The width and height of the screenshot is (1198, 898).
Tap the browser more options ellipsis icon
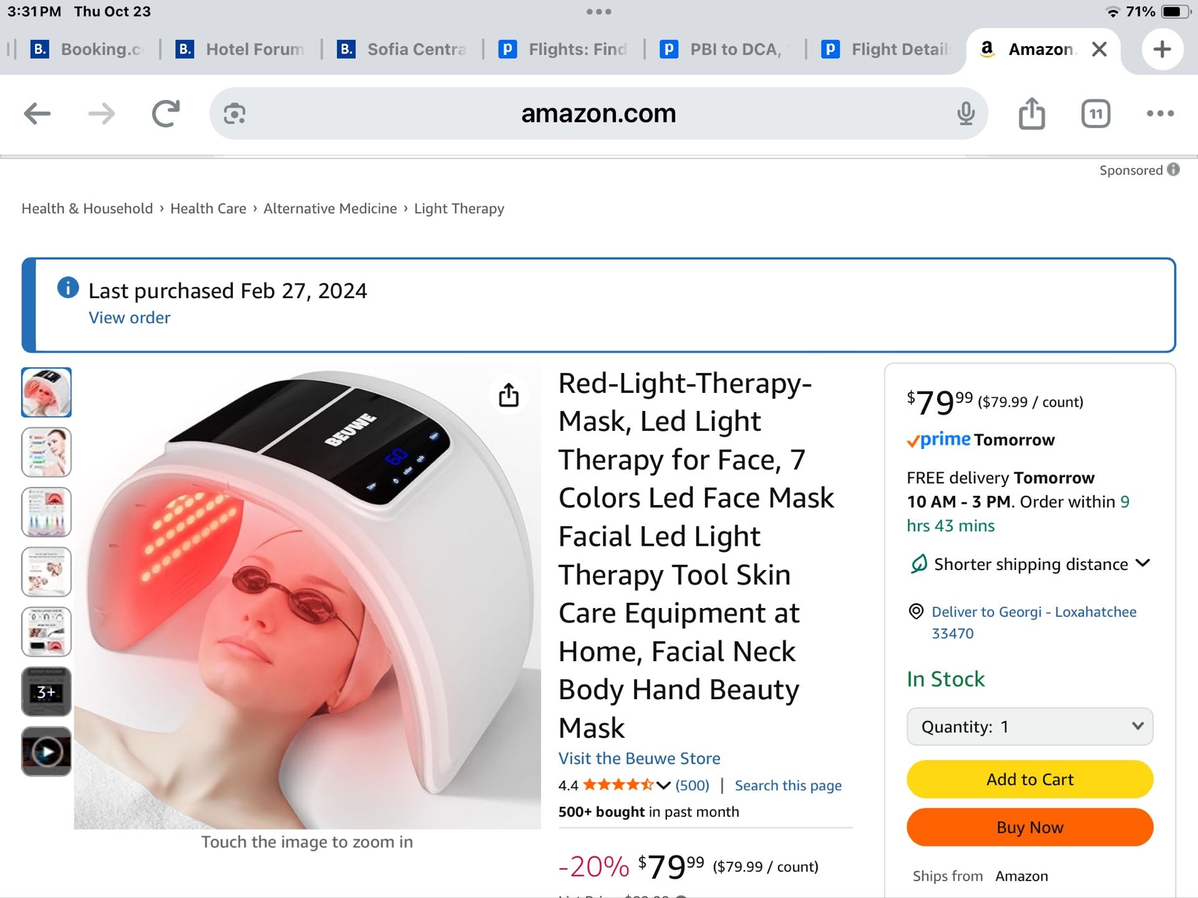(x=1161, y=113)
